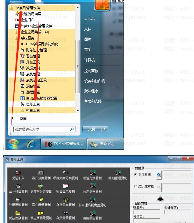Open 账期管理复制 icon
Viewport: 194px width, 223px height.
[x=118, y=175]
